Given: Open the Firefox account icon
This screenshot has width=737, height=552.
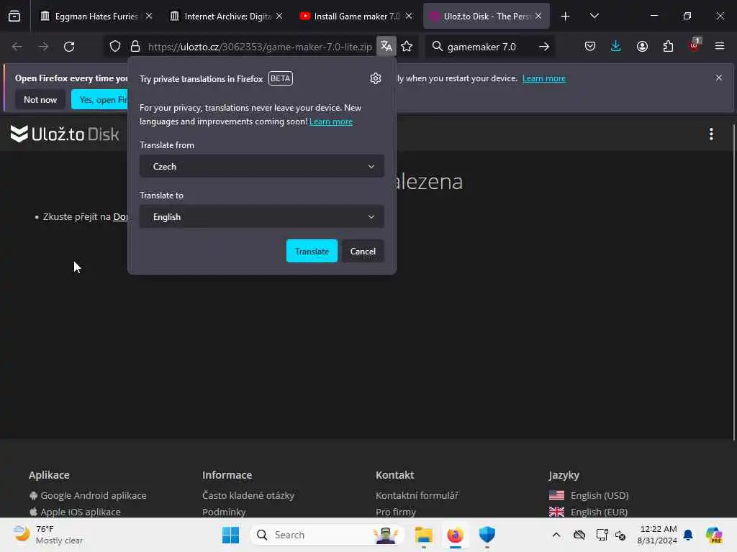Looking at the screenshot, I should tap(642, 46).
